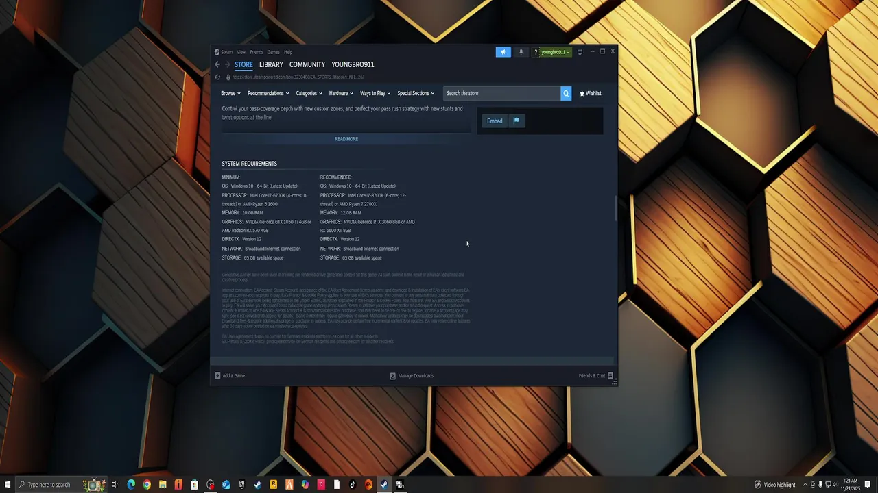Click the Add a Game label
Image resolution: width=878 pixels, height=493 pixels.
coord(234,375)
